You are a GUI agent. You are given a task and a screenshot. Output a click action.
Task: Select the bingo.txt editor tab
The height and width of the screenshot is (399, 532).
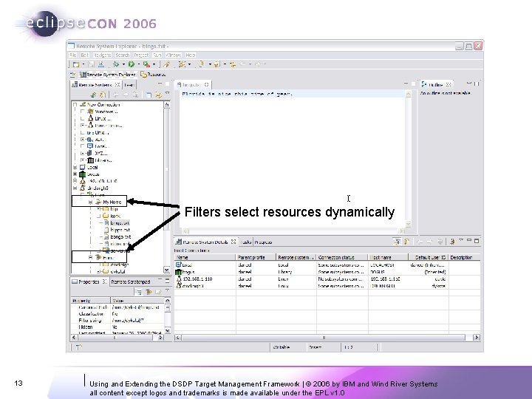[193, 85]
